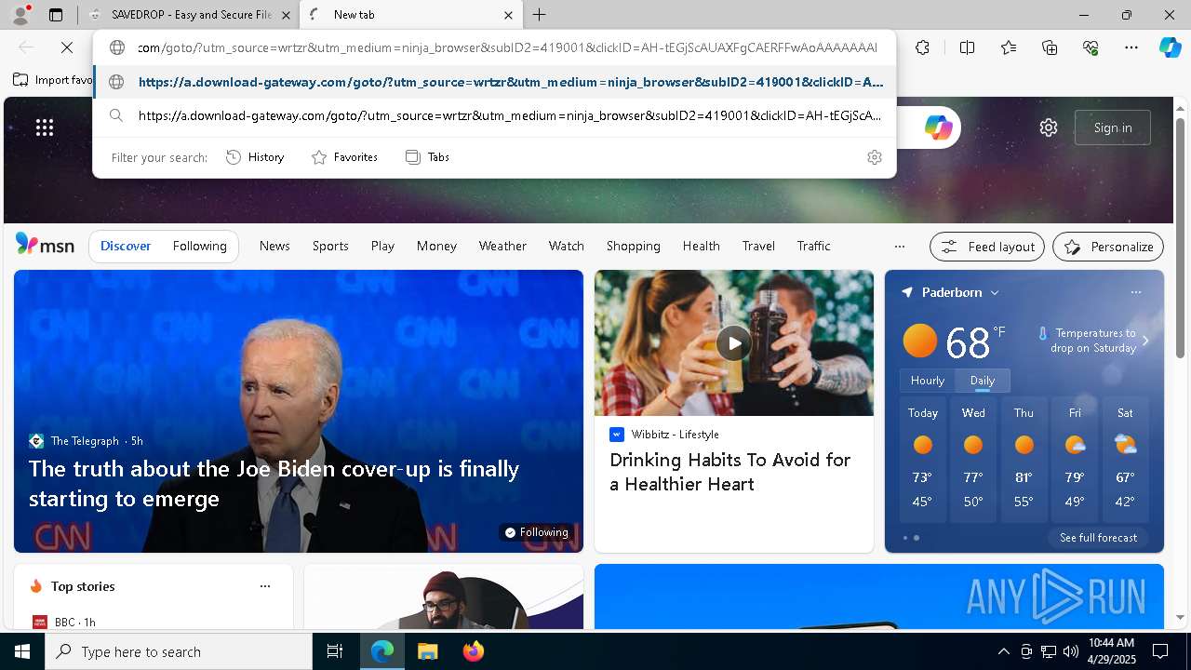The height and width of the screenshot is (670, 1191).
Task: Open the Feed layout button
Action: [x=988, y=247]
